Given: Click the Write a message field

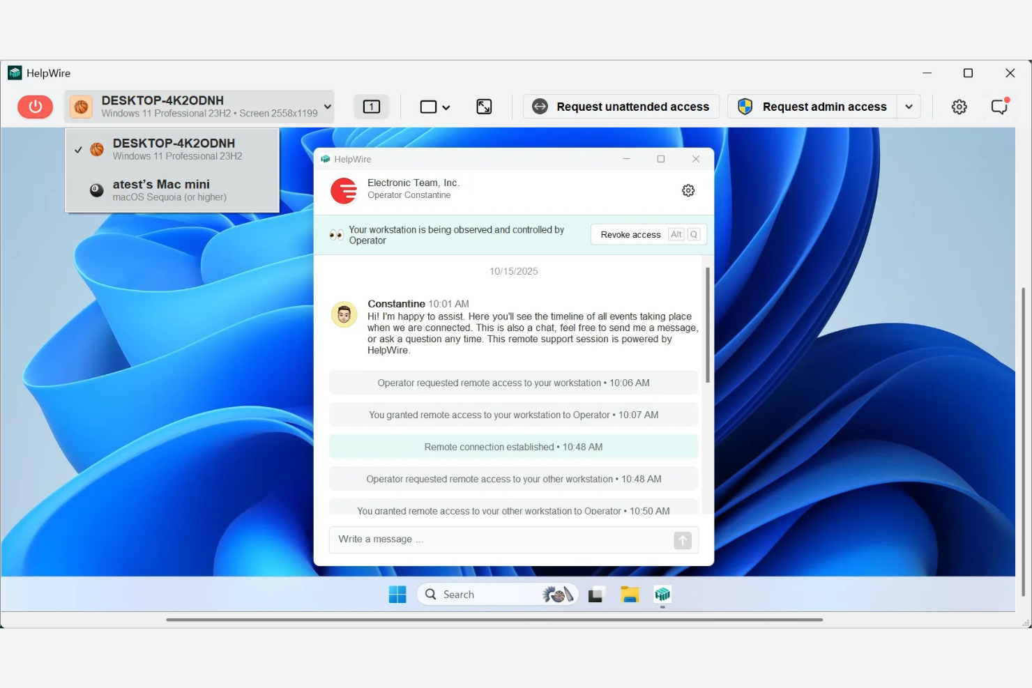Looking at the screenshot, I should [x=488, y=539].
